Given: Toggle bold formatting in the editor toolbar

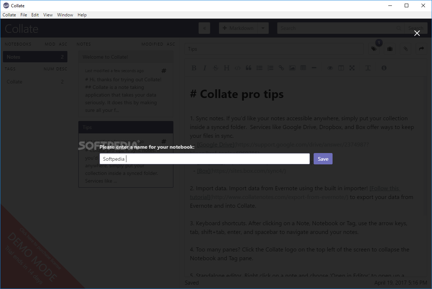Looking at the screenshot, I should (194, 68).
